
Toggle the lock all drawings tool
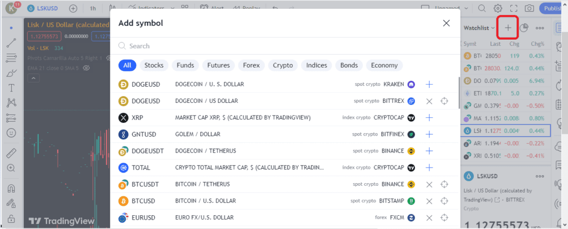point(11,218)
